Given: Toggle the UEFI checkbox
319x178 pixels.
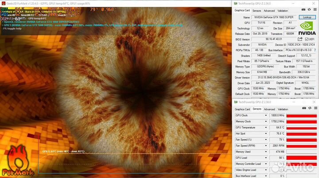Looking at the screenshot, I should coord(307,39).
